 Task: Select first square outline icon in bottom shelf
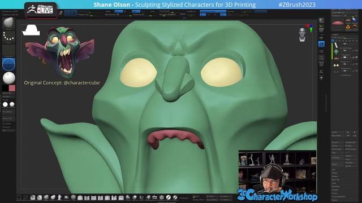19,197
